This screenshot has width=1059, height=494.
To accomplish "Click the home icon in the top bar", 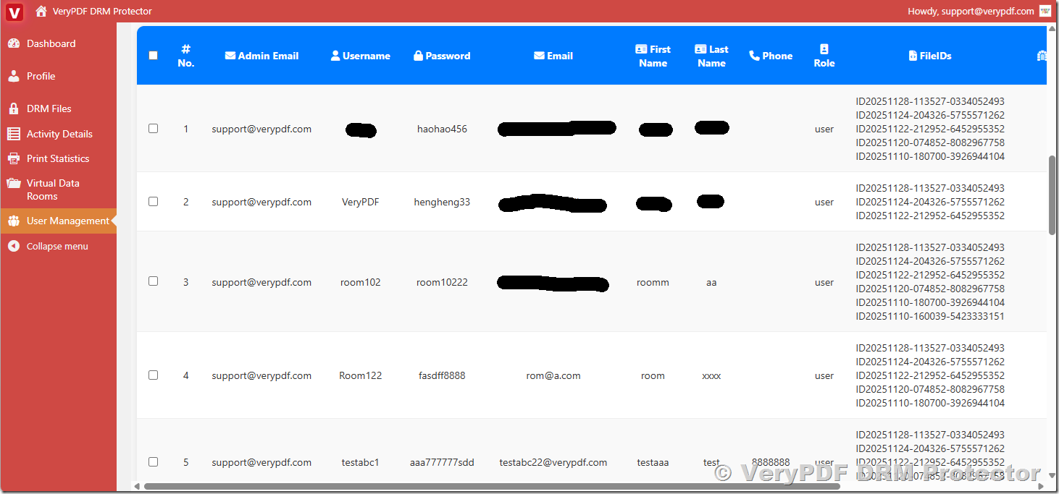I will pyautogui.click(x=41, y=11).
